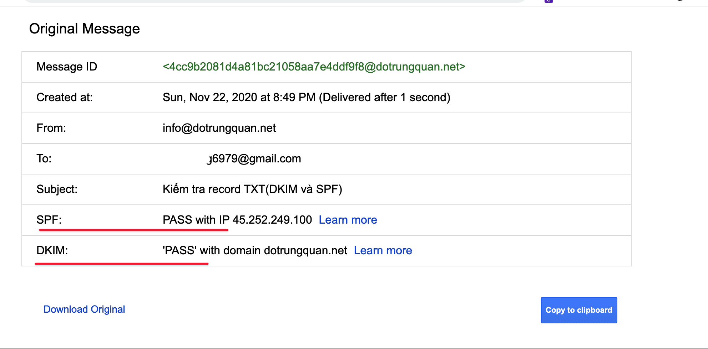Click the Original Message heading
Screen dimensions: 708x349
point(84,28)
